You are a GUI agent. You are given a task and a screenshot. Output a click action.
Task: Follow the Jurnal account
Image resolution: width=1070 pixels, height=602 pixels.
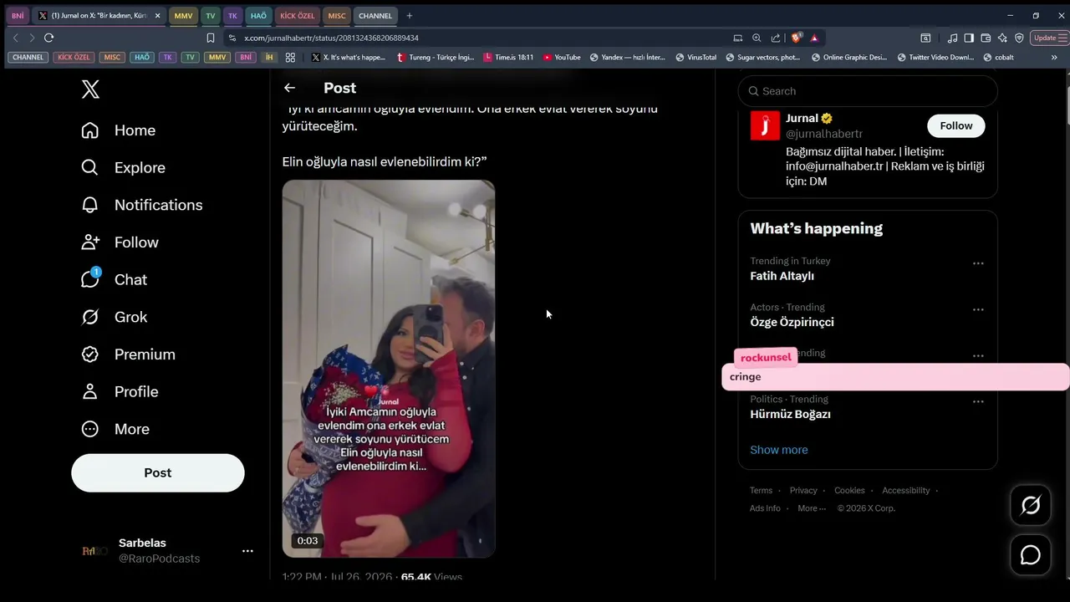pos(956,125)
